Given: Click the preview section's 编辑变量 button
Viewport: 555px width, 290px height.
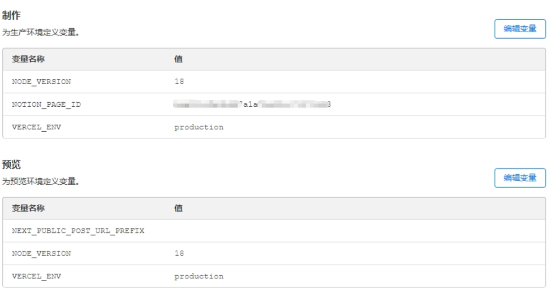Looking at the screenshot, I should tap(520, 178).
